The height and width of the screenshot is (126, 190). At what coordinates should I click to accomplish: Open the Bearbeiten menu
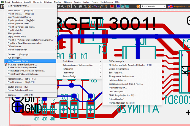point(17,2)
